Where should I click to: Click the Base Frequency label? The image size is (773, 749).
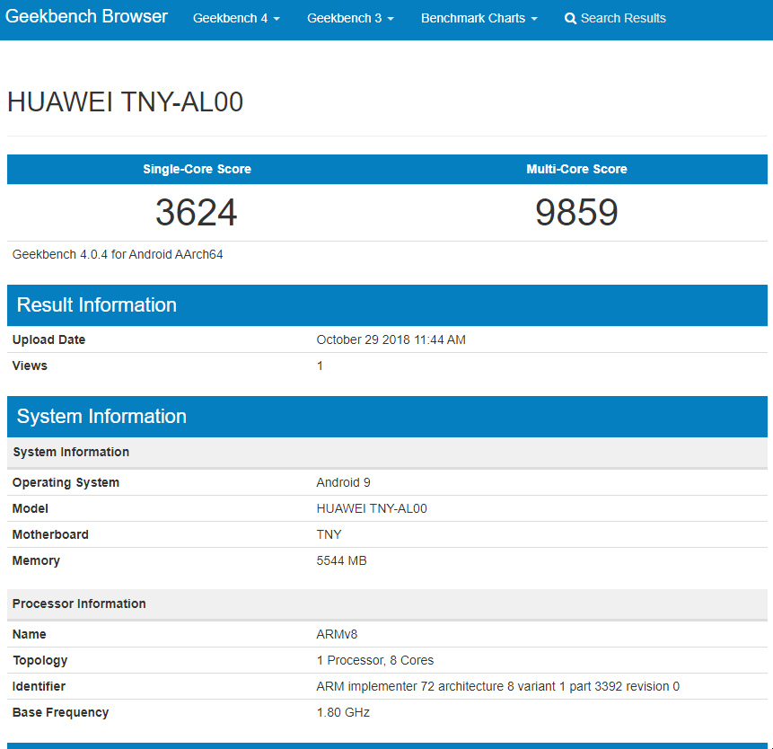61,712
